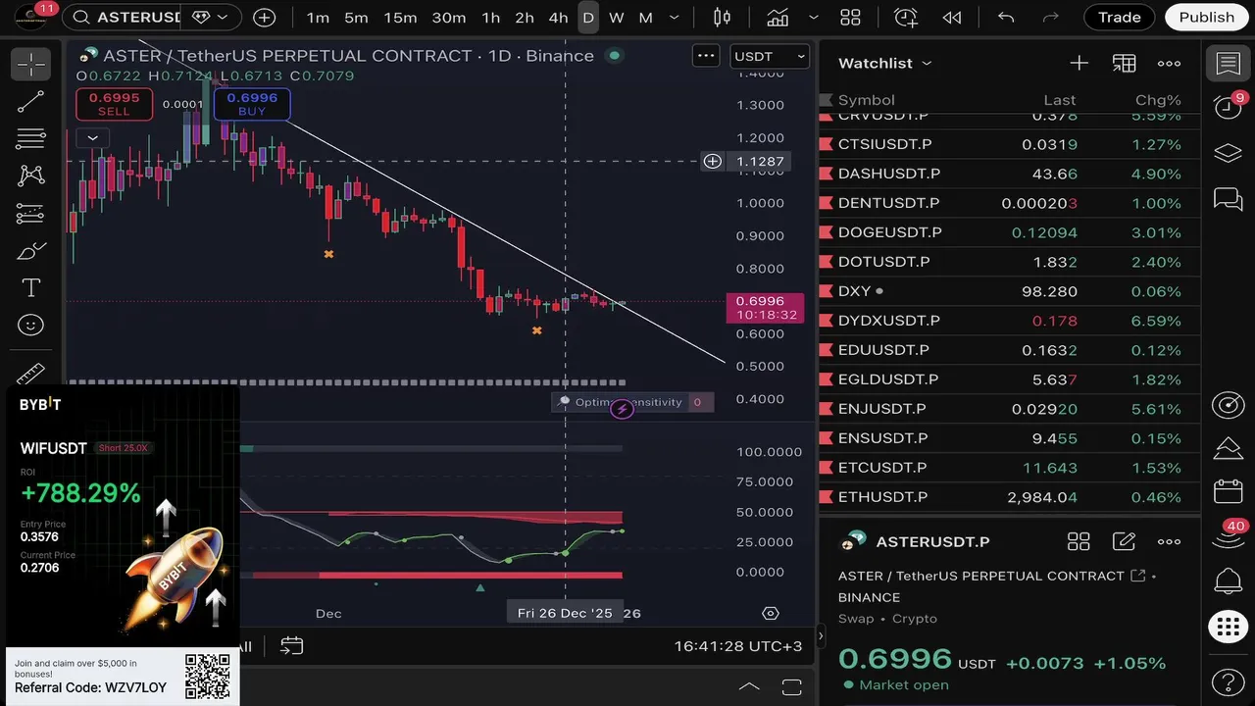Toggle flag on the DOGEUSDT.P row
The width and height of the screenshot is (1255, 706).
826,232
